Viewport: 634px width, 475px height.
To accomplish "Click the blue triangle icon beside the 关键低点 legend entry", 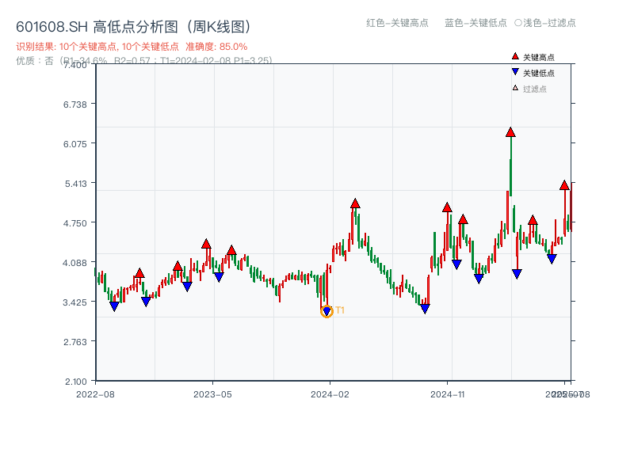I will click(x=515, y=72).
